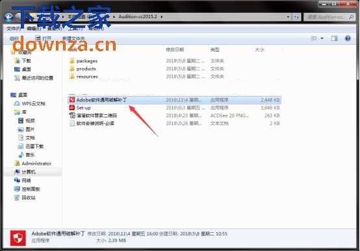Select the resources folder icon

(x=72, y=77)
